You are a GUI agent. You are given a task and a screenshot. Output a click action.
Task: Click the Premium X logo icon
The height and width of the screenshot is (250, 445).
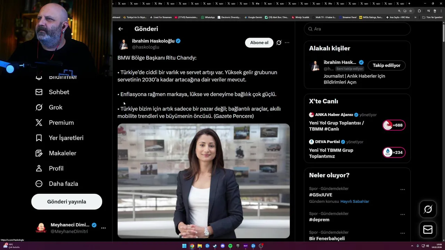pyautogui.click(x=39, y=123)
